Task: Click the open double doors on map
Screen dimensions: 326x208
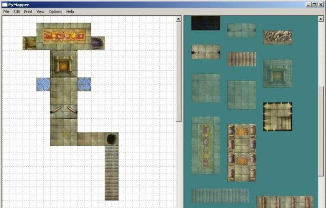Action: [x=64, y=111]
